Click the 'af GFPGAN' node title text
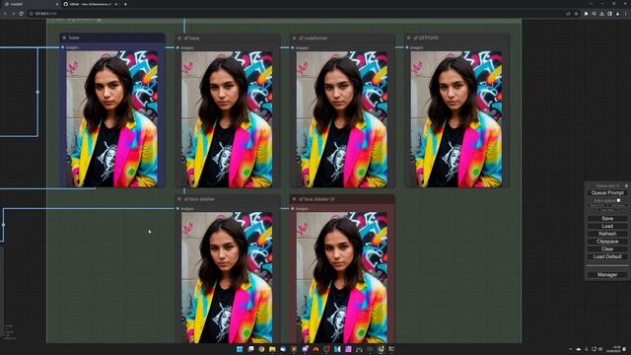Viewport: 631px width, 355px height. pyautogui.click(x=426, y=37)
